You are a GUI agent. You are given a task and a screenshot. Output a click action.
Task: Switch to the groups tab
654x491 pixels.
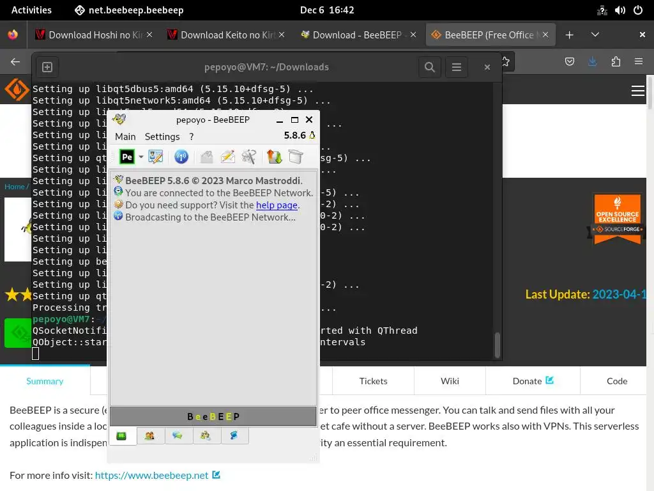[206, 436]
